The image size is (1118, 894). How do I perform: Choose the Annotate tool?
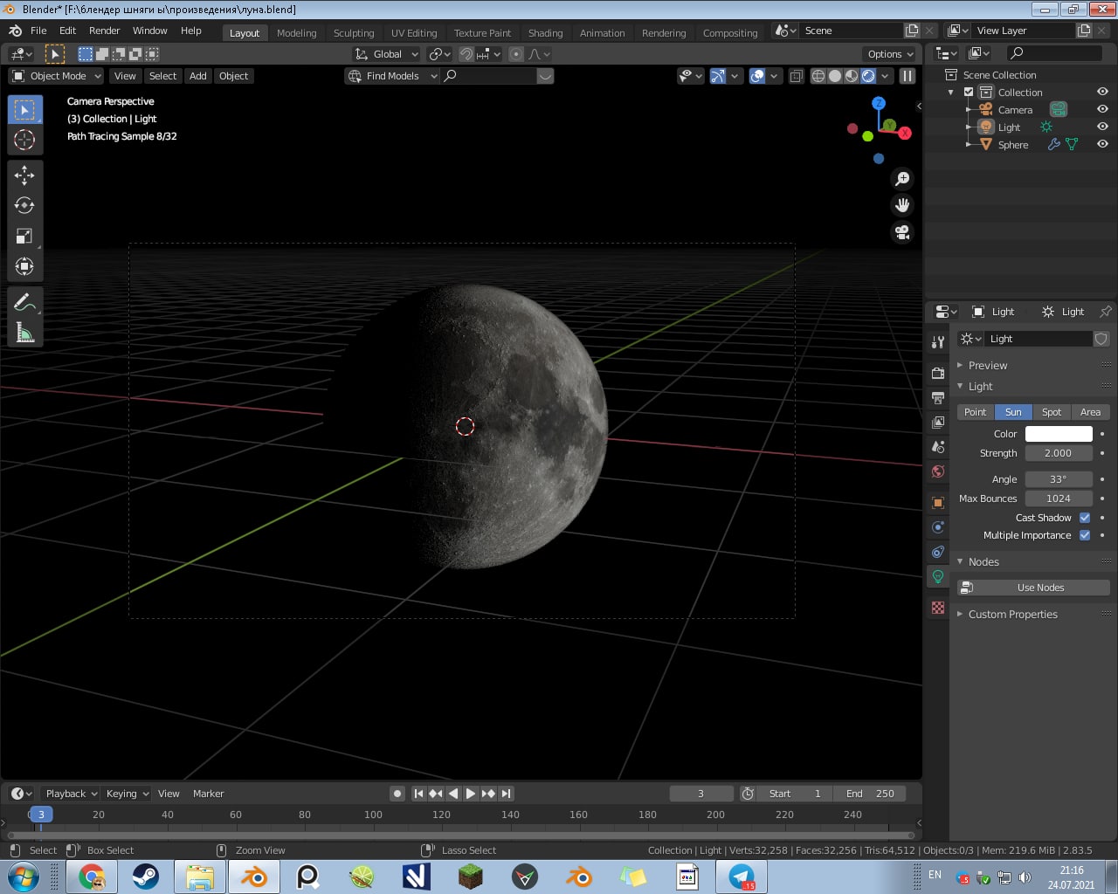[24, 302]
